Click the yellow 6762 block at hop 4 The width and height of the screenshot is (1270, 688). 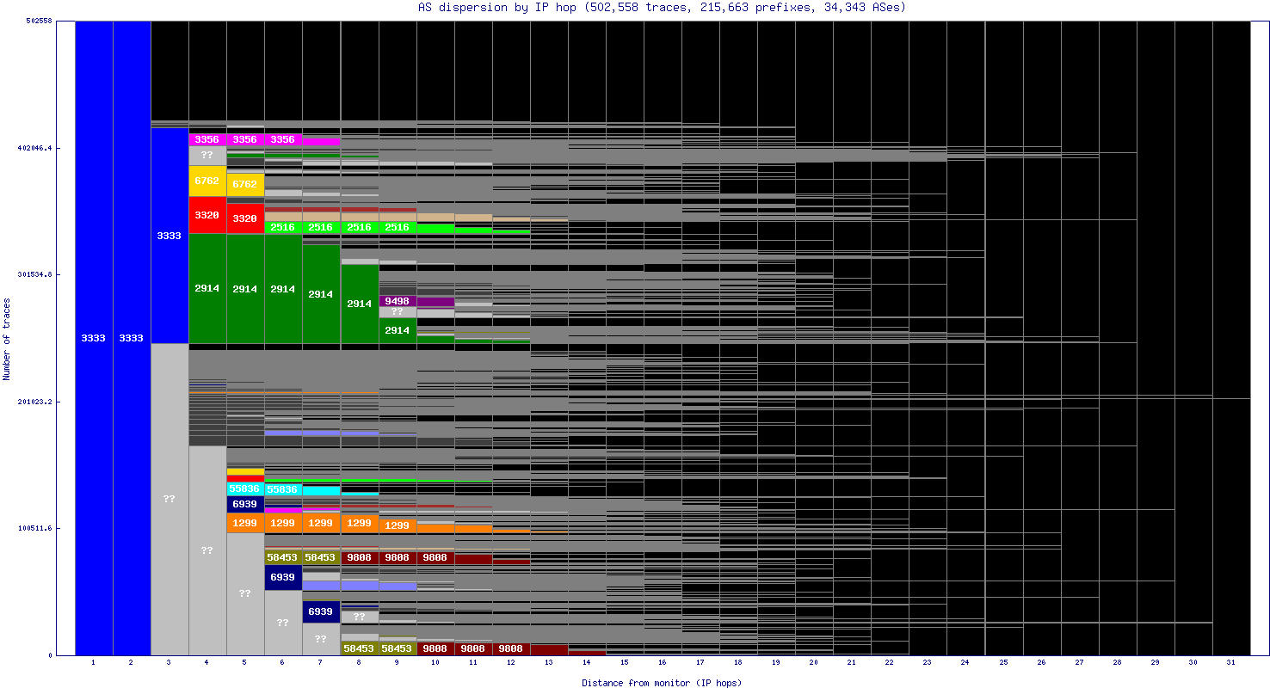[x=207, y=181]
